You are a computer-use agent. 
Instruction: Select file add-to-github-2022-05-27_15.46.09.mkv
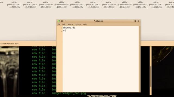point(14,5)
